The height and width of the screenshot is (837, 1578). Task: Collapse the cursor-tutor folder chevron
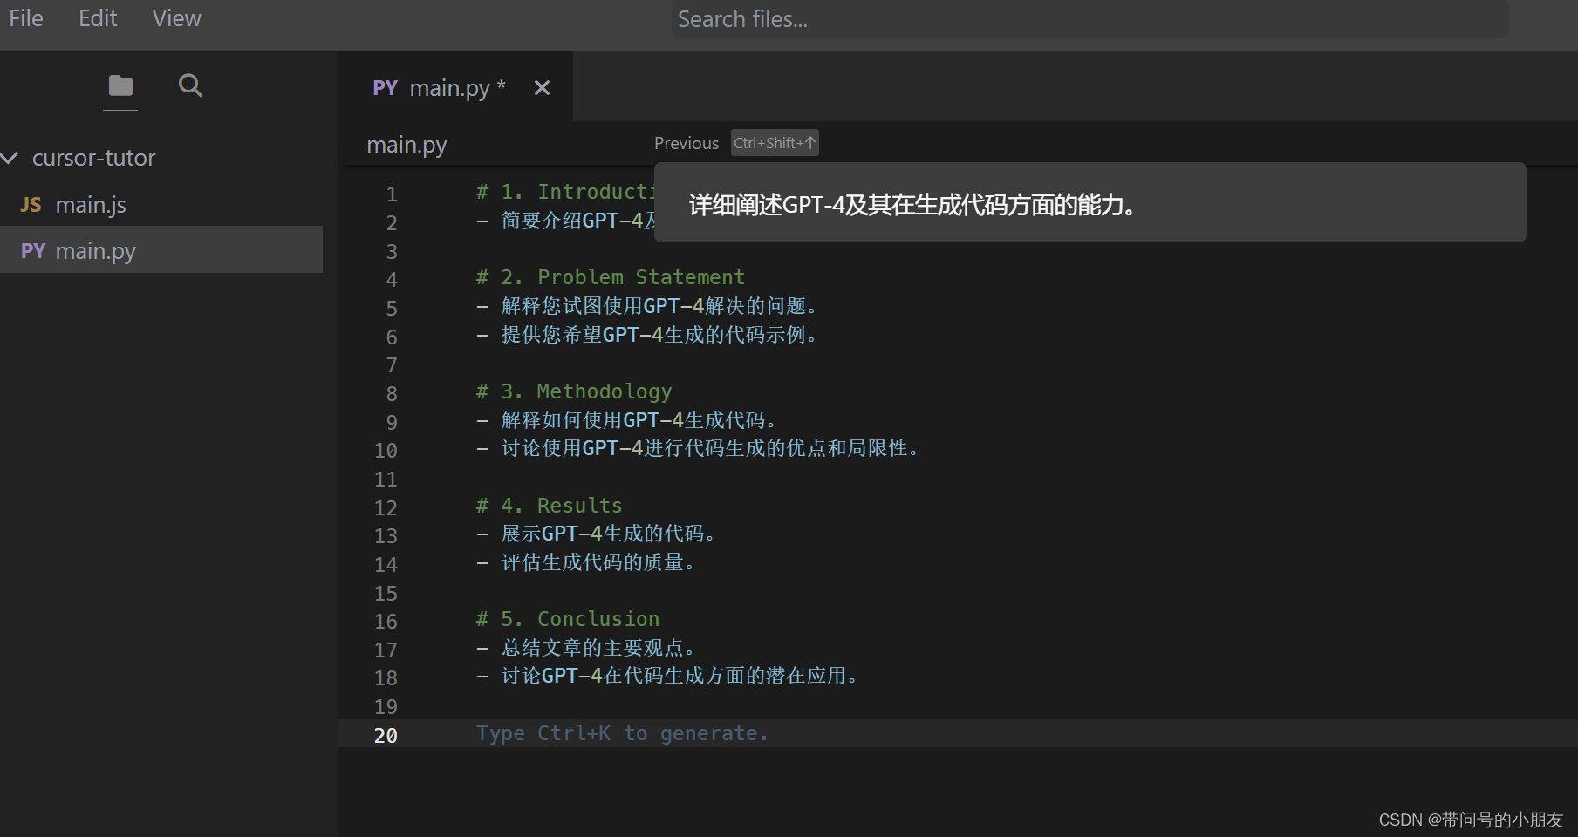[x=10, y=158]
